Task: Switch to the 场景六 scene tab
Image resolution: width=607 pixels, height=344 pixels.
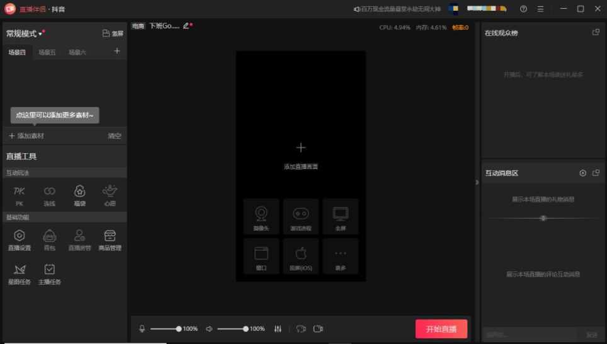Action: [77, 52]
